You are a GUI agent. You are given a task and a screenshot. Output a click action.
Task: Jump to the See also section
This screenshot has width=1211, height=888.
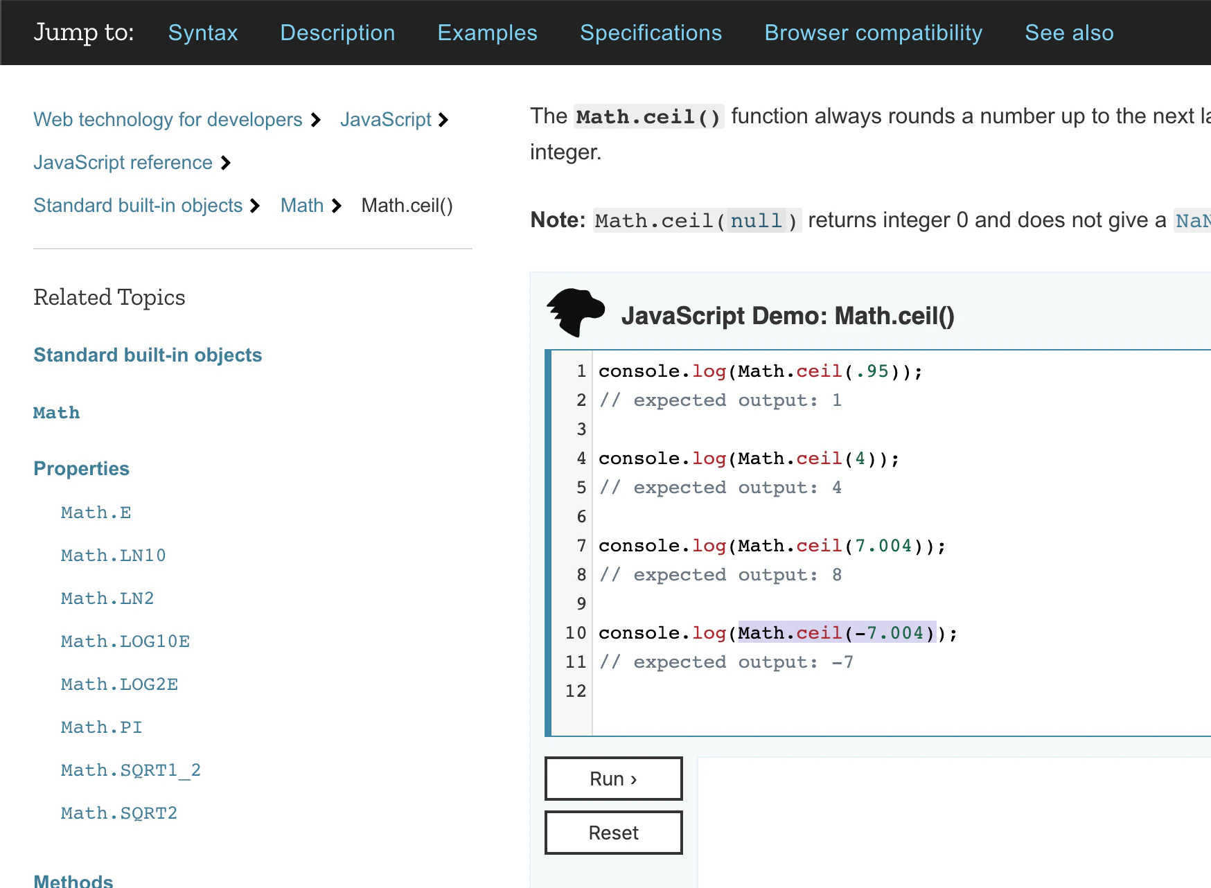coord(1069,33)
